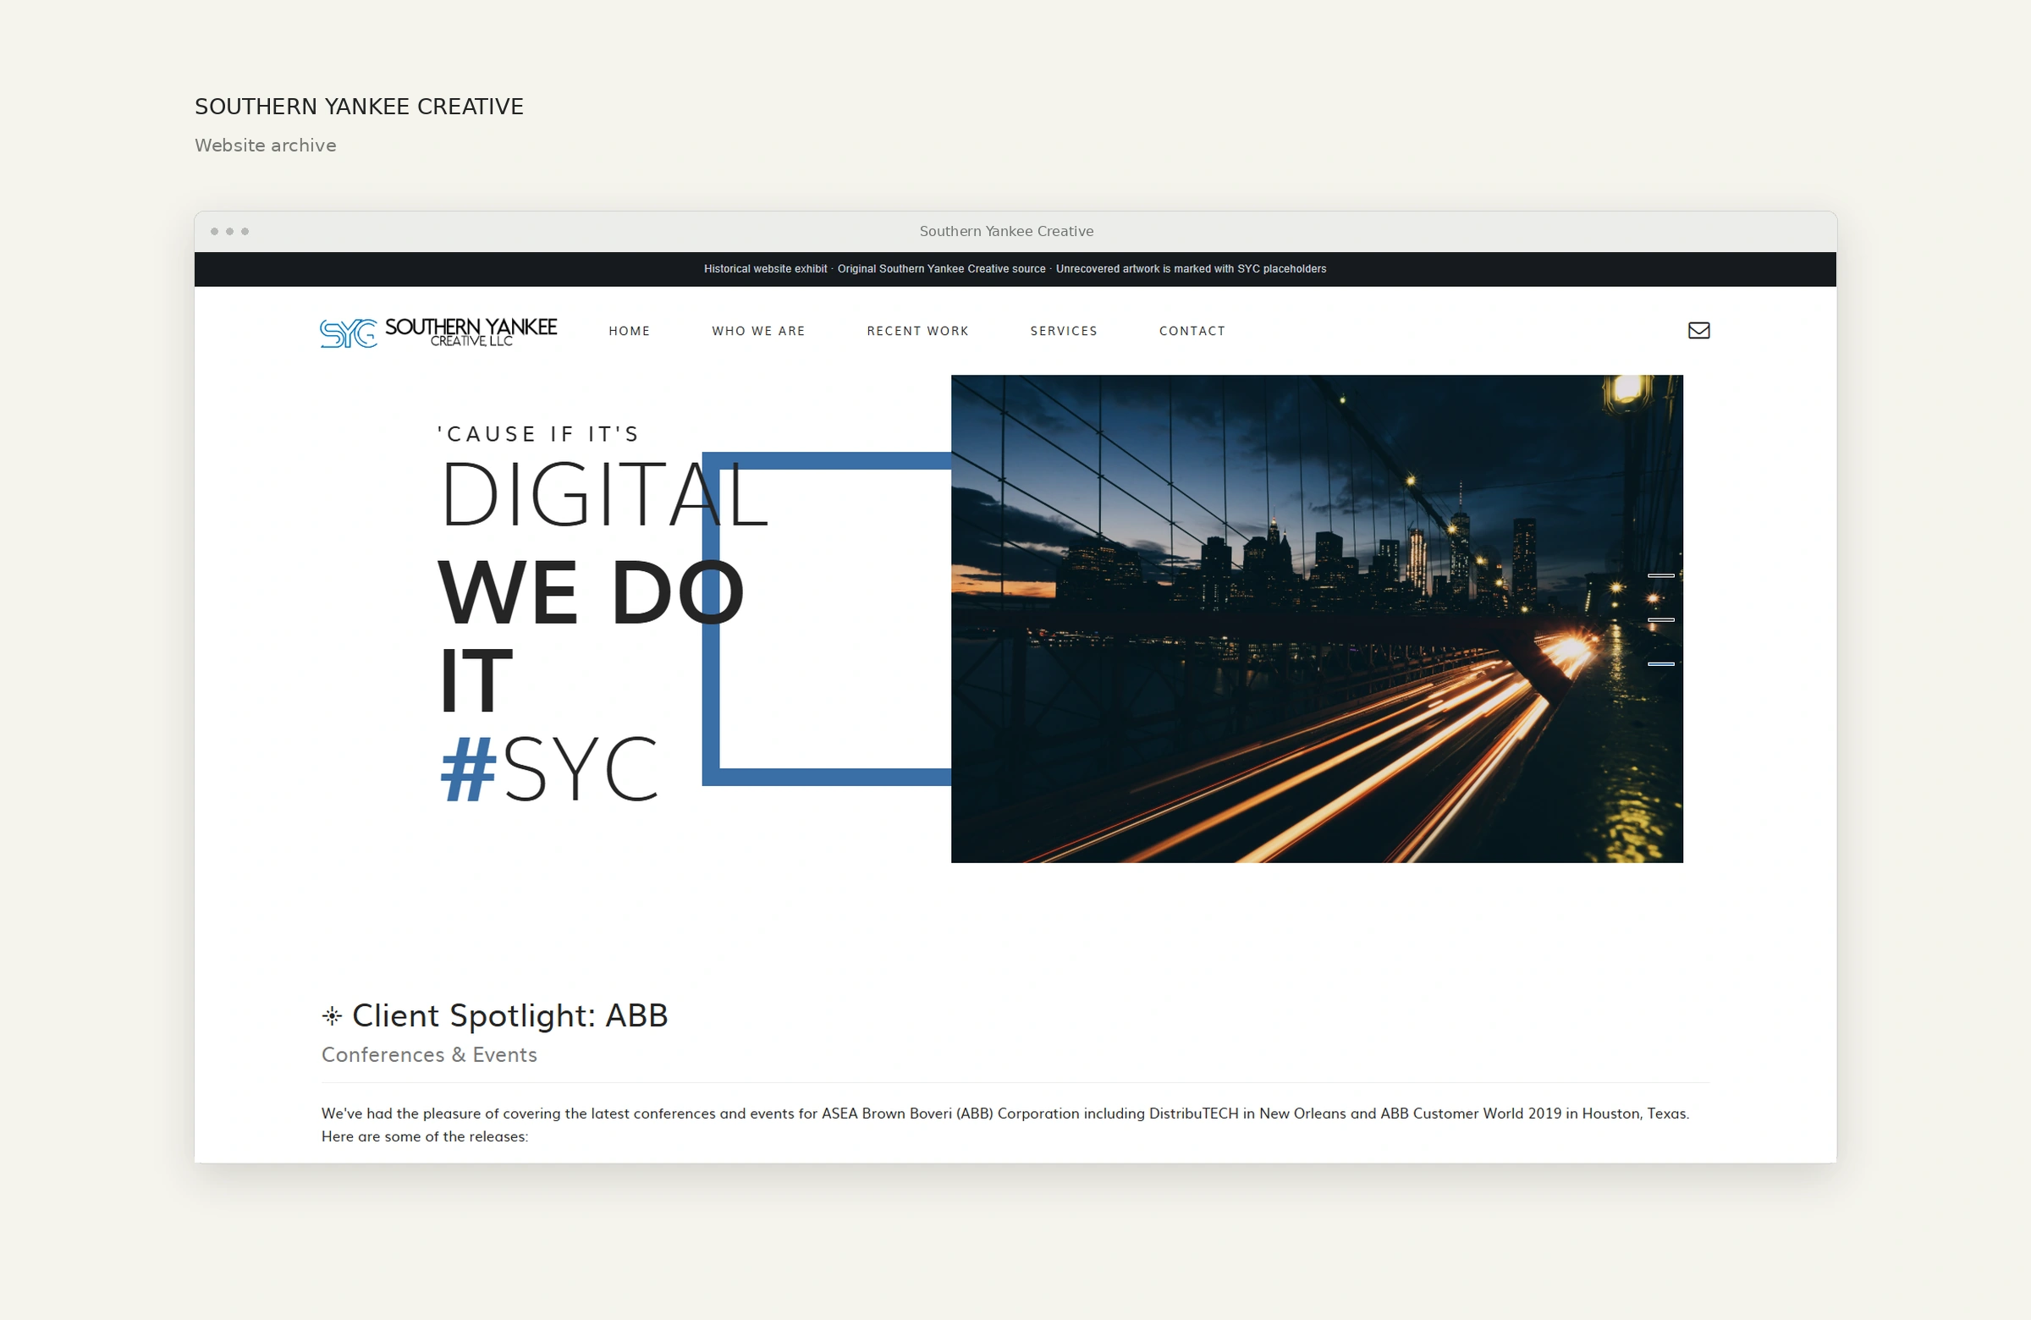Open the CONTACT page link
Screen dimensions: 2031x1320
[1192, 331]
